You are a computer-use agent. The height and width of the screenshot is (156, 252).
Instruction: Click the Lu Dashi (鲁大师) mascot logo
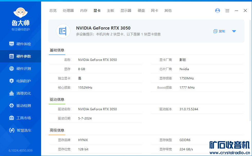tap(20, 13)
